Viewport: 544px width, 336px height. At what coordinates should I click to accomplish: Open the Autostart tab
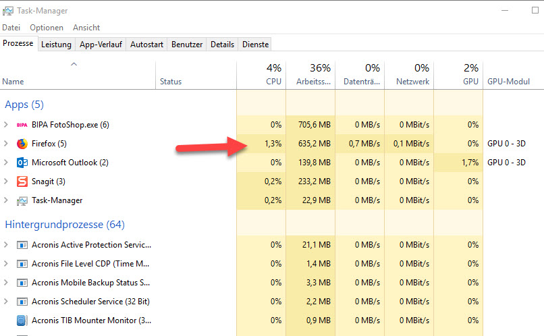pyautogui.click(x=146, y=45)
